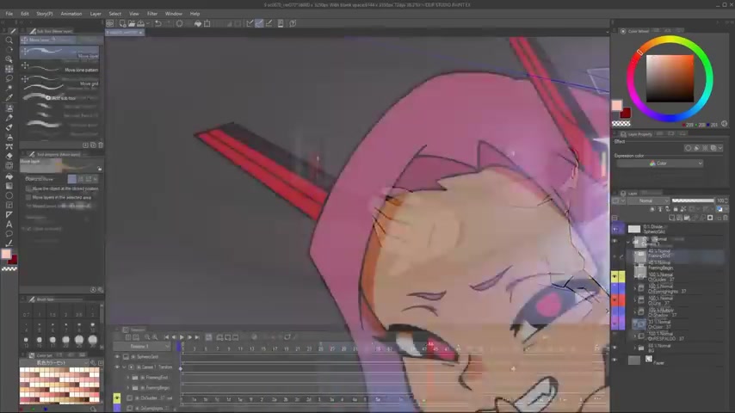Zoom out the timeline
This screenshot has width=735, height=413.
pyautogui.click(x=147, y=337)
